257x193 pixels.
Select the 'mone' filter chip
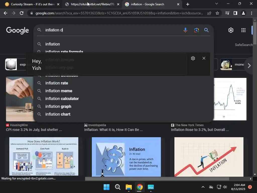click(x=233, y=65)
